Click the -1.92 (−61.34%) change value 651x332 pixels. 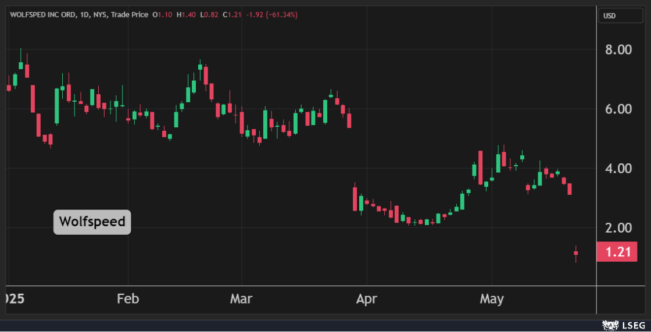(274, 15)
